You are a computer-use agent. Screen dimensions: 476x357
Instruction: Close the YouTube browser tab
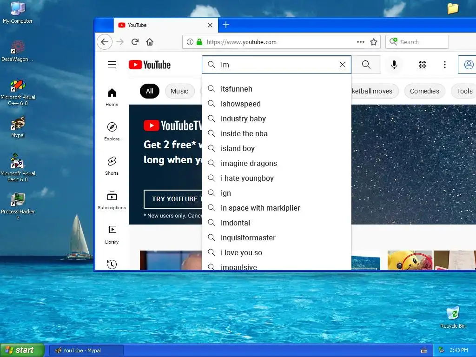[x=210, y=25]
